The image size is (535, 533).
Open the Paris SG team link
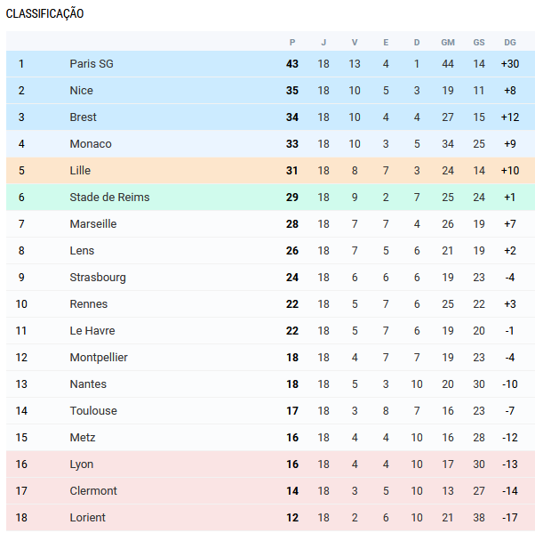click(92, 64)
